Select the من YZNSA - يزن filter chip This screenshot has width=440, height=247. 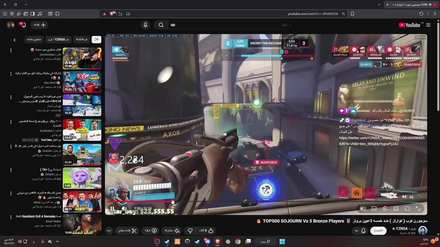click(x=58, y=39)
